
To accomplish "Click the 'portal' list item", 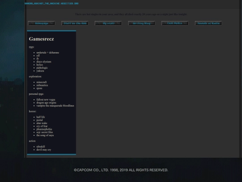I will (x=39, y=120).
